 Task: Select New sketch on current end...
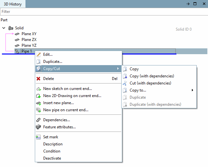click(79, 89)
